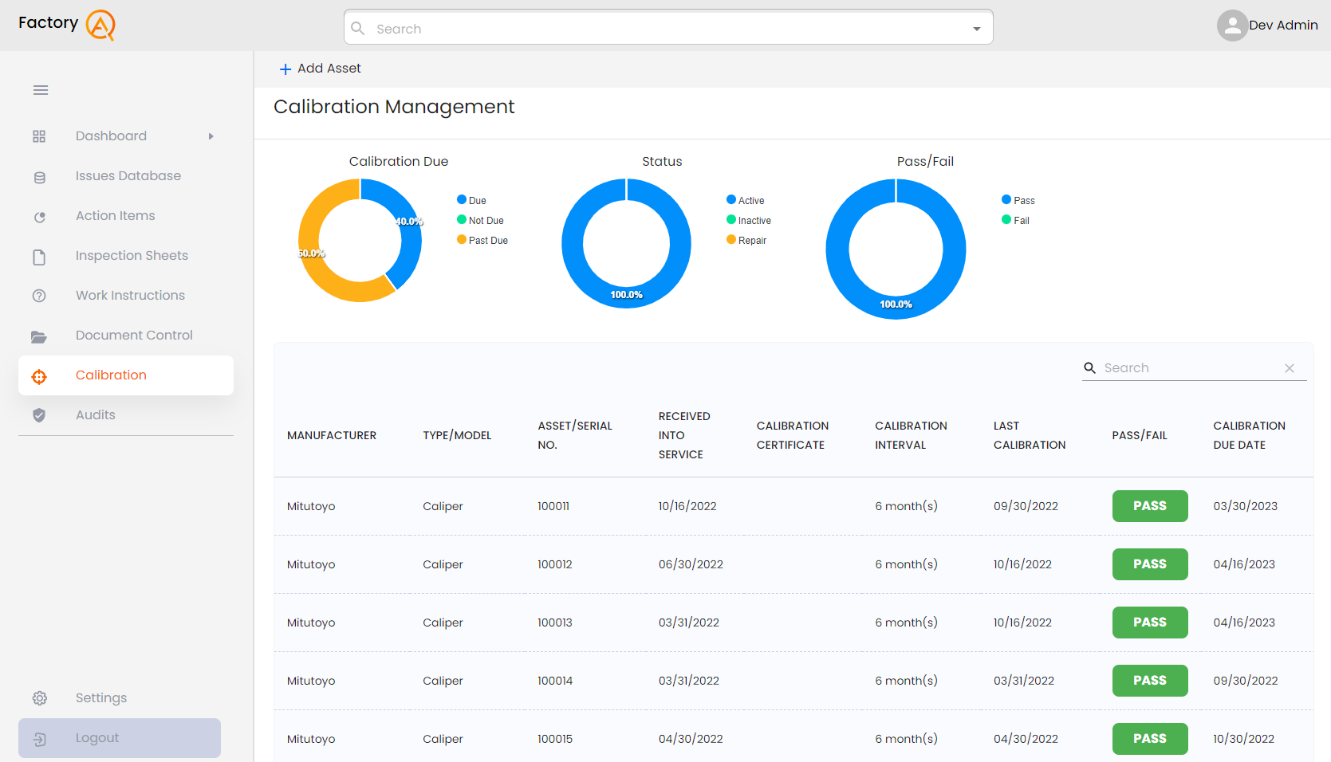Viewport: 1331px width, 762px height.
Task: Click the Factory logo icon
Action: click(100, 25)
